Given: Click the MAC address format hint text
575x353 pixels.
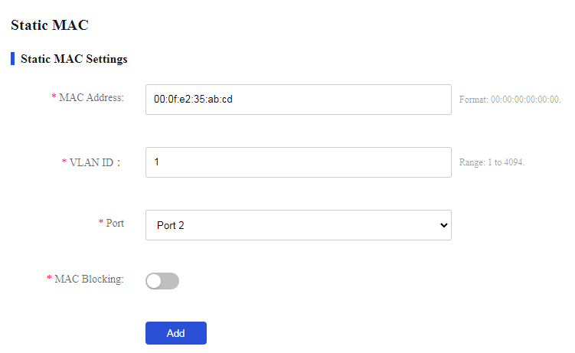Looking at the screenshot, I should tap(510, 100).
